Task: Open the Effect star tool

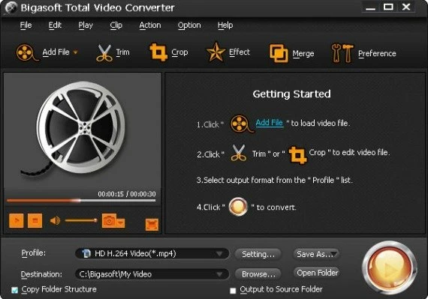Action: pyautogui.click(x=216, y=52)
